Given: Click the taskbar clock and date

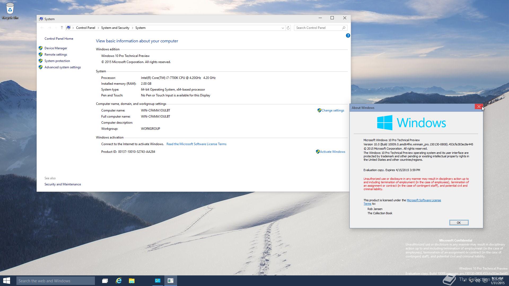Looking at the screenshot, I should click(497, 281).
